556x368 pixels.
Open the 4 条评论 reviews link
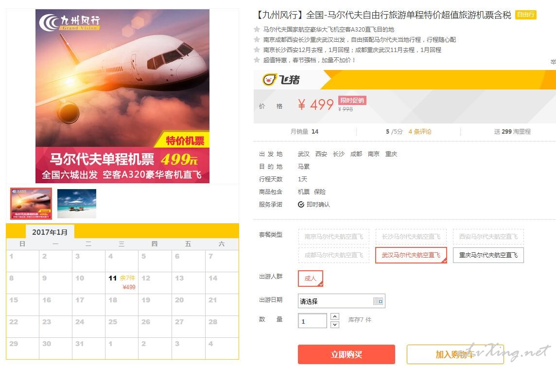pos(420,132)
